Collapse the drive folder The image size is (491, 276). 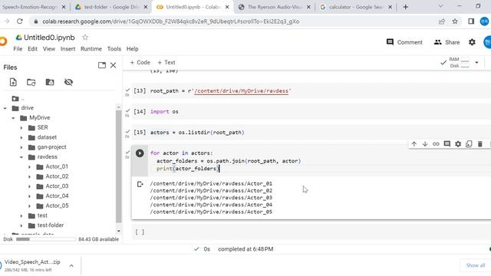click(x=5, y=108)
